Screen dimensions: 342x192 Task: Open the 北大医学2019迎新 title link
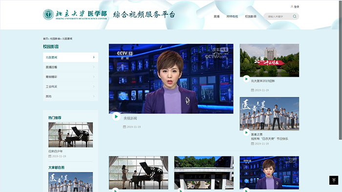(x=263, y=81)
